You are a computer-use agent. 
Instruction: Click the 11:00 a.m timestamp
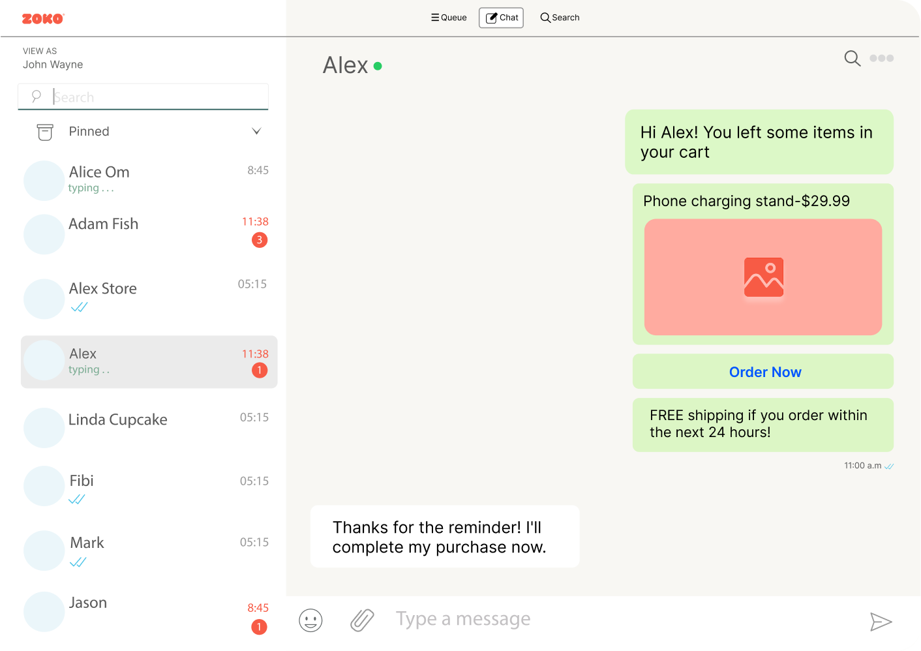click(862, 466)
